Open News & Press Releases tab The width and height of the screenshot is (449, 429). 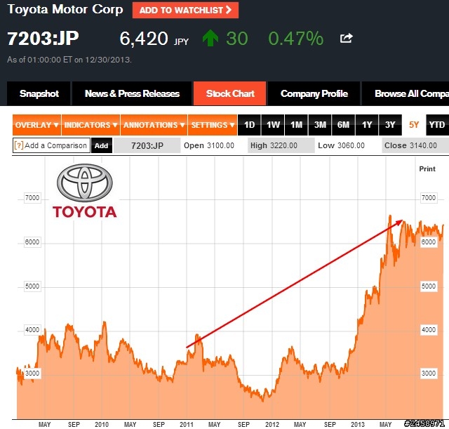pyautogui.click(x=132, y=93)
